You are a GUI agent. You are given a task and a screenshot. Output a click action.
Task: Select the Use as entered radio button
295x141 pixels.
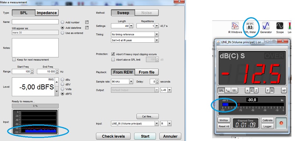tap(63, 33)
